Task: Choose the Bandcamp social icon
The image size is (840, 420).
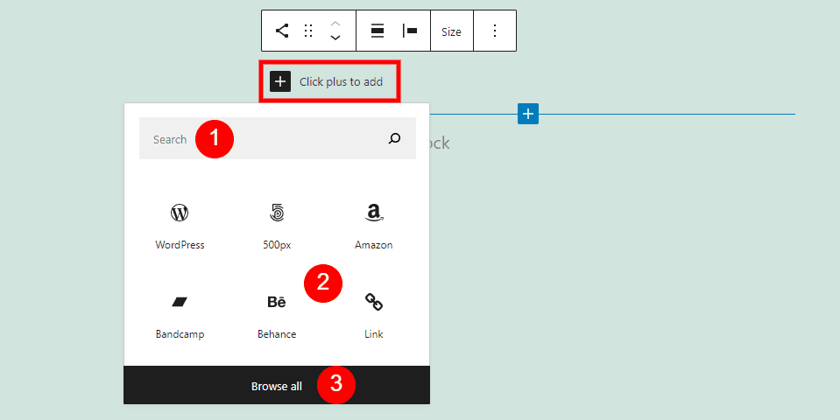Action: pyautogui.click(x=180, y=302)
